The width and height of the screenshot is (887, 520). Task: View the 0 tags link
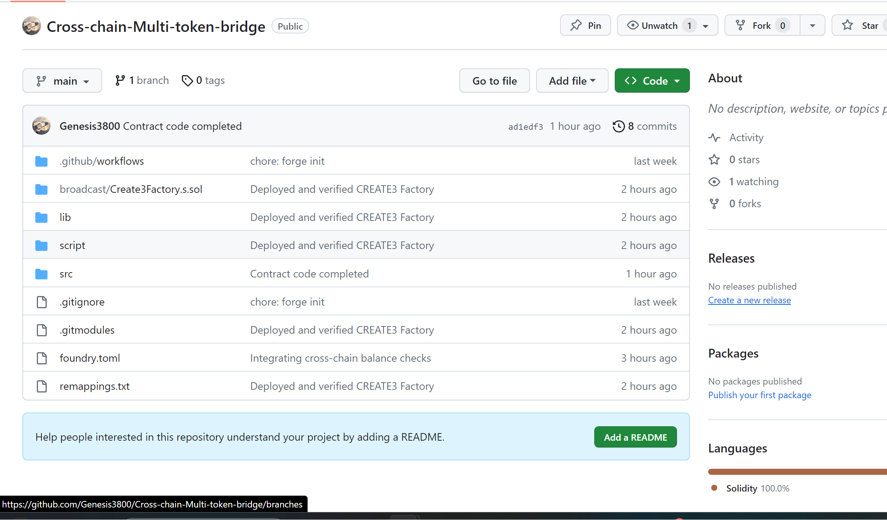point(204,80)
